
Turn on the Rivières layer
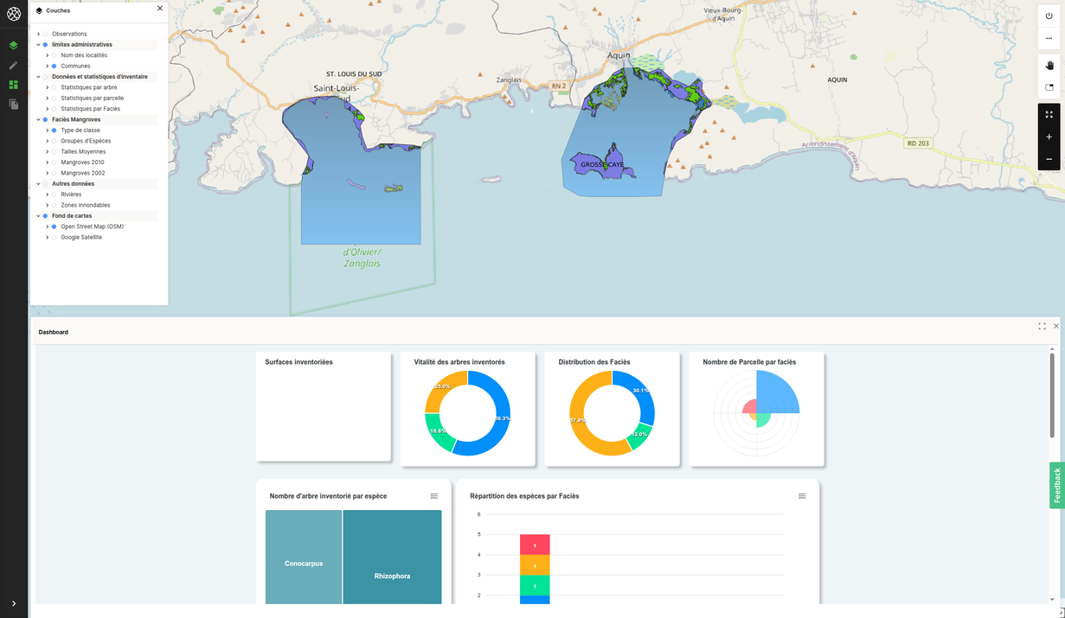pyautogui.click(x=55, y=194)
